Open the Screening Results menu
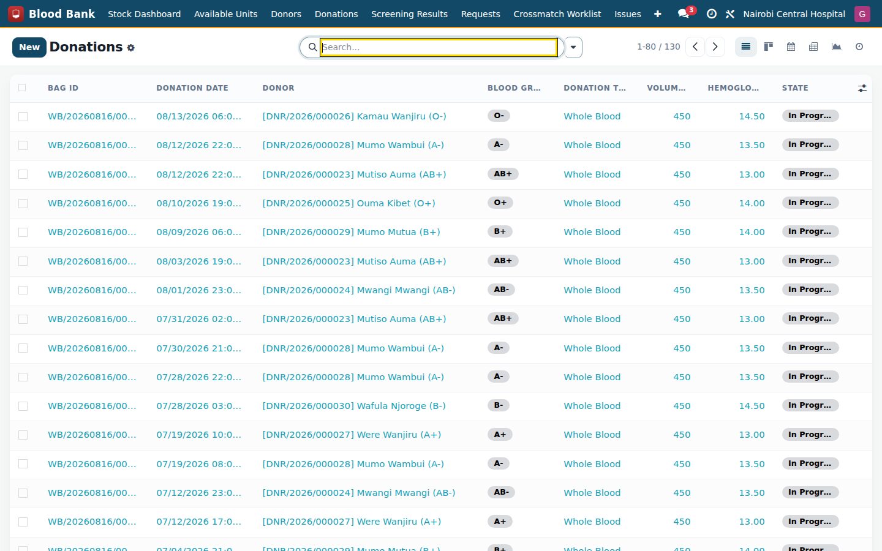The image size is (882, 551). tap(409, 13)
